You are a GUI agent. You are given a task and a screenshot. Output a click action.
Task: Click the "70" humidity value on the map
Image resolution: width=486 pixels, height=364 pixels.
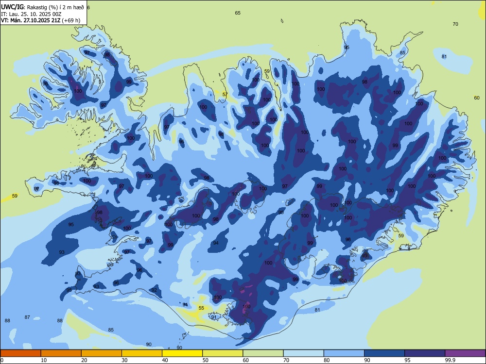click(455, 24)
